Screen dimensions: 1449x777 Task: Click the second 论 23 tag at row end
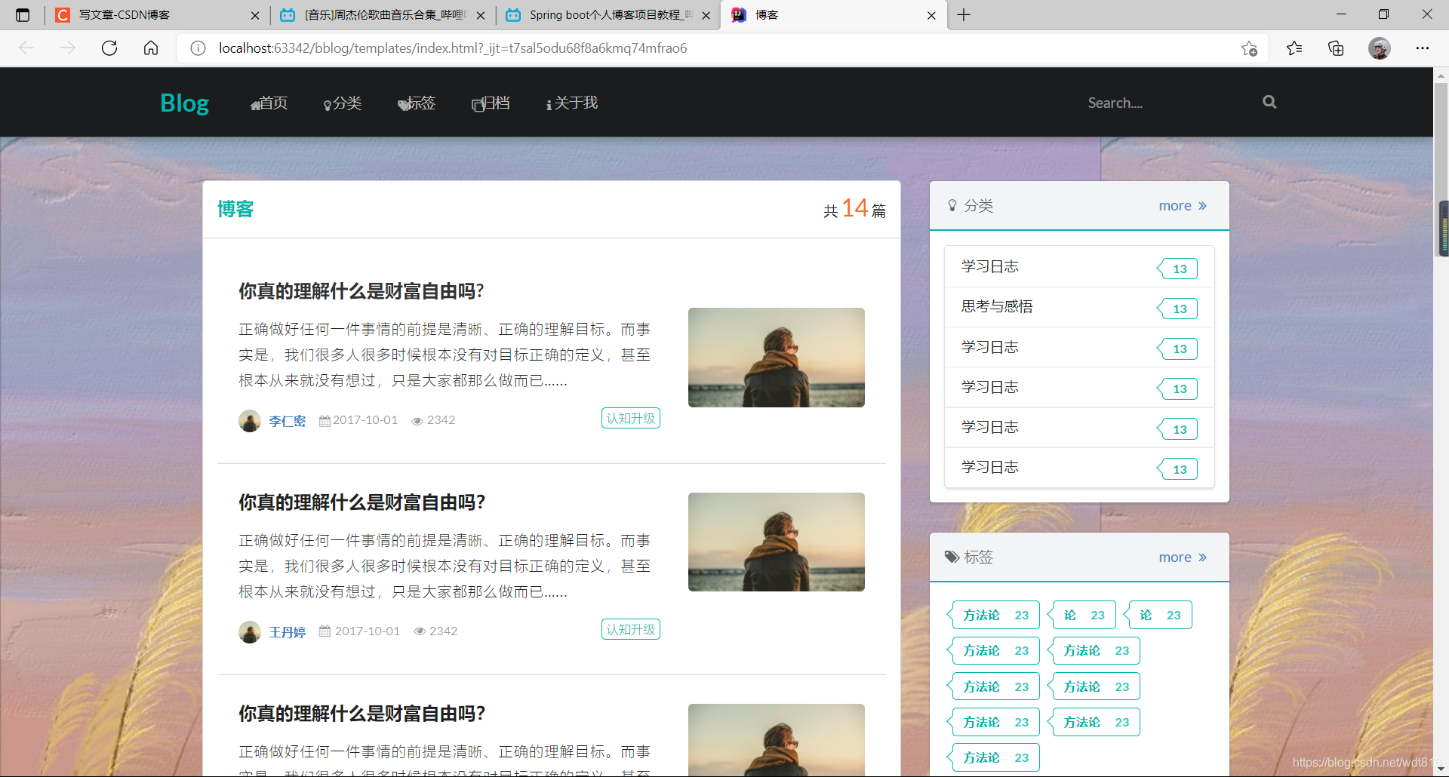(x=1158, y=615)
